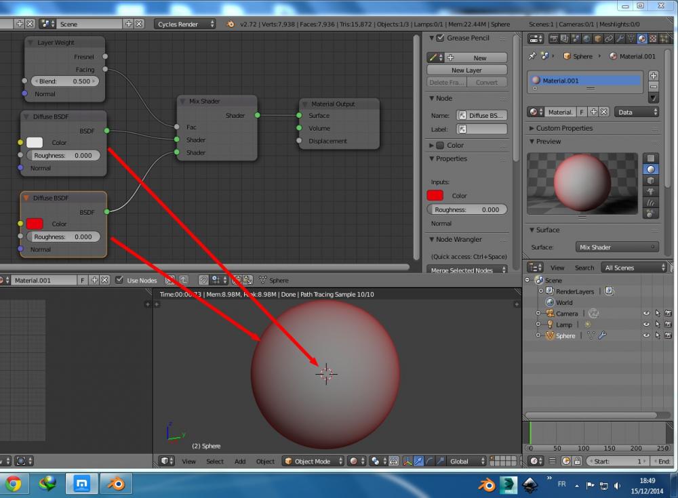Open white color swatch on upper Diffuse BSDF node
678x498 pixels.
coord(35,142)
